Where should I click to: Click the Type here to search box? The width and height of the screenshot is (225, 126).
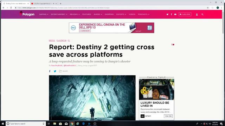click(26, 124)
